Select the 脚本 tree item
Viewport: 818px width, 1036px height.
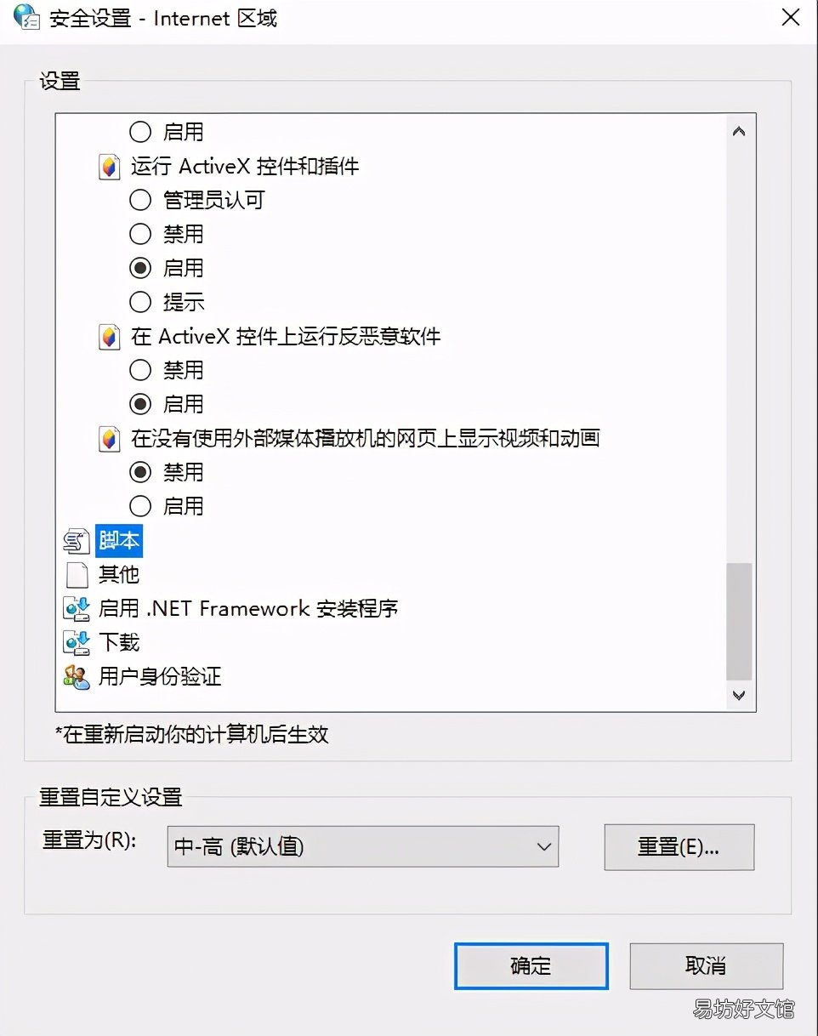click(119, 541)
